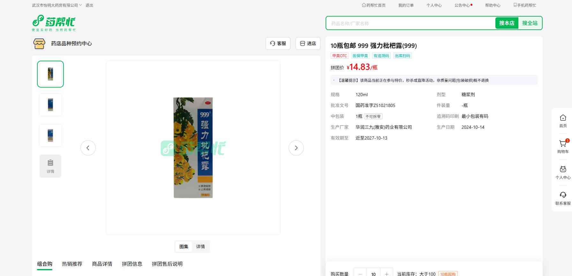Open the 热销推荐 tab

tap(72, 264)
